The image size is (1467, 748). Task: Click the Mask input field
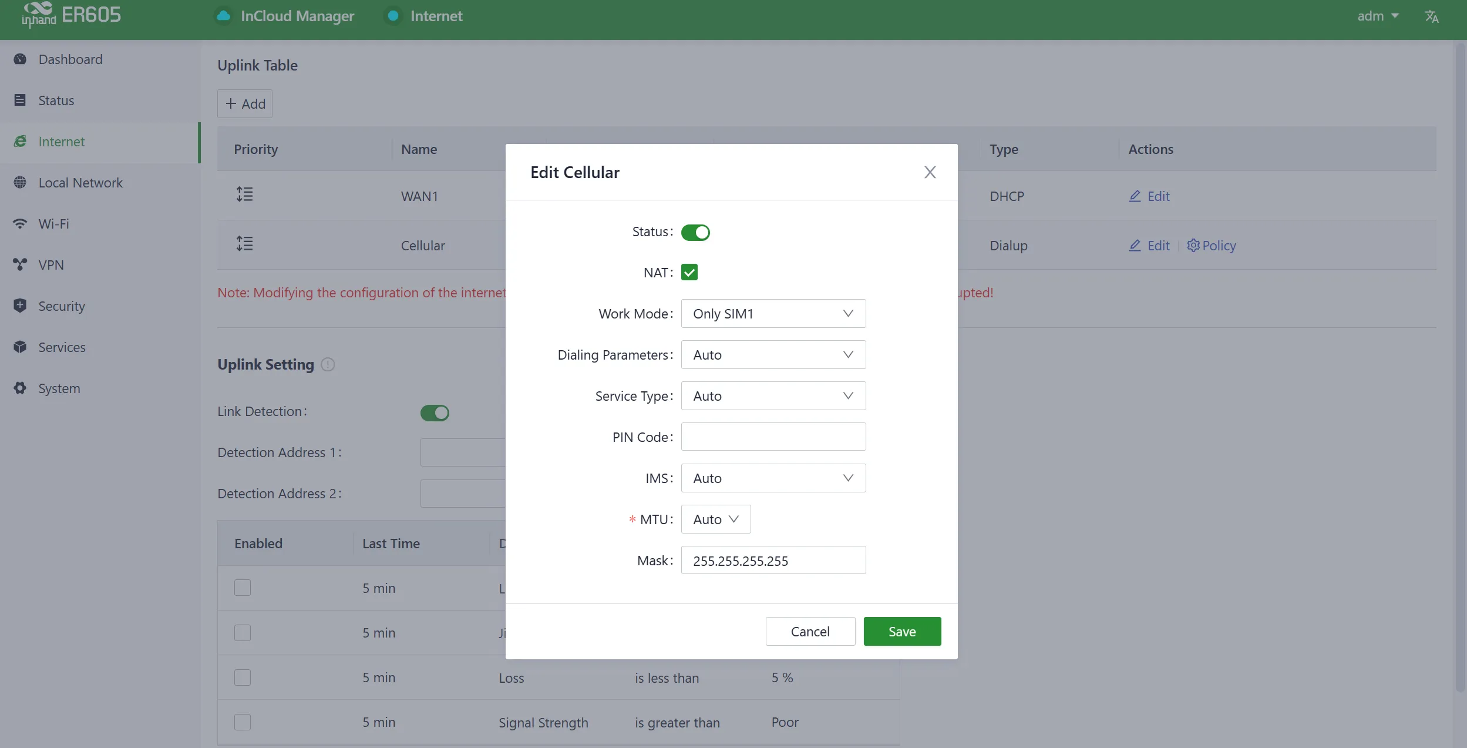pos(773,561)
